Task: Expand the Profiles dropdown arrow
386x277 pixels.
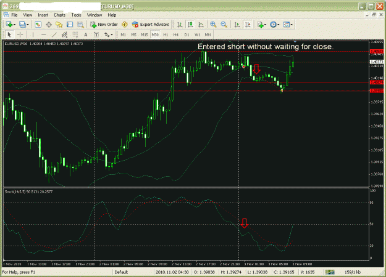Action: (28, 25)
